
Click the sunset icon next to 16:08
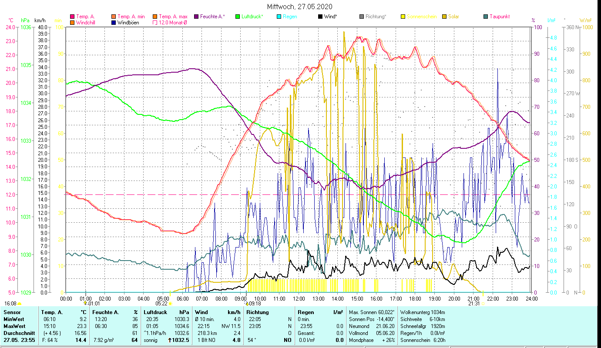pyautogui.click(x=20, y=304)
